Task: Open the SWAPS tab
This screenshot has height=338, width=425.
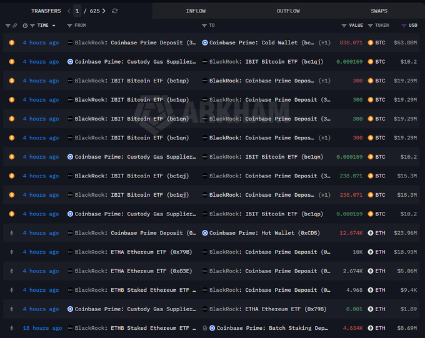Action: [x=379, y=11]
